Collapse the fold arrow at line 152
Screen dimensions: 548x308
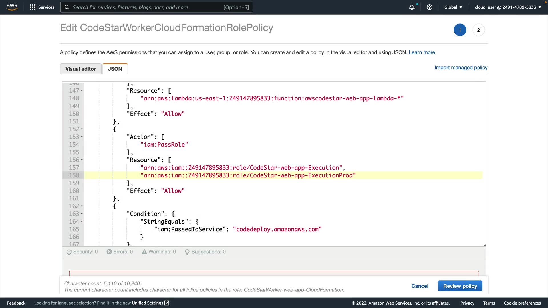pos(82,129)
